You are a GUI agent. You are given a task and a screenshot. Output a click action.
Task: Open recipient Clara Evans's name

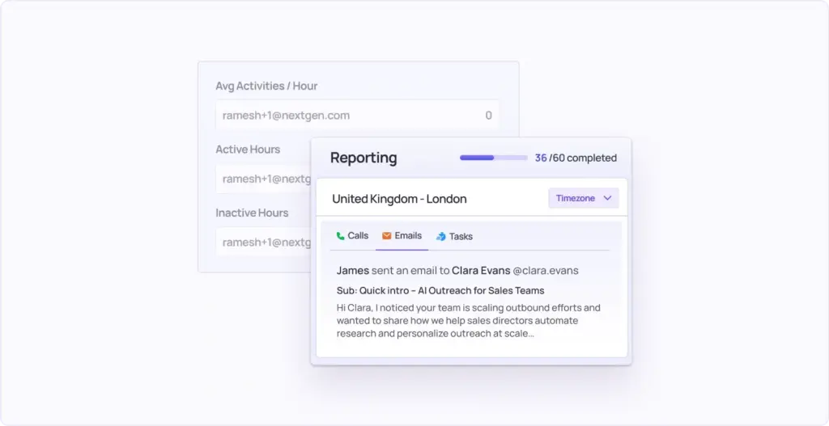(x=480, y=271)
